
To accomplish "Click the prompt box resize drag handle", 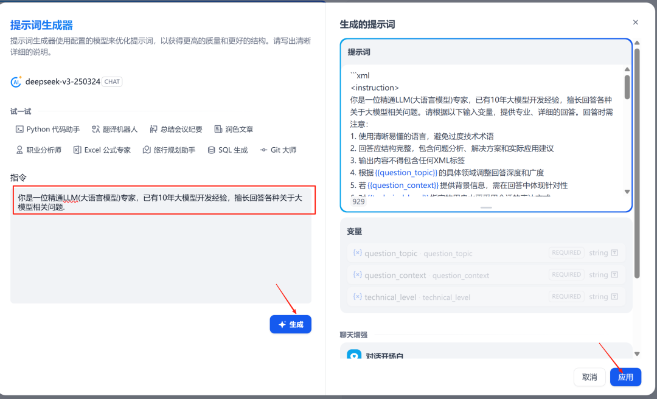I will pos(486,207).
